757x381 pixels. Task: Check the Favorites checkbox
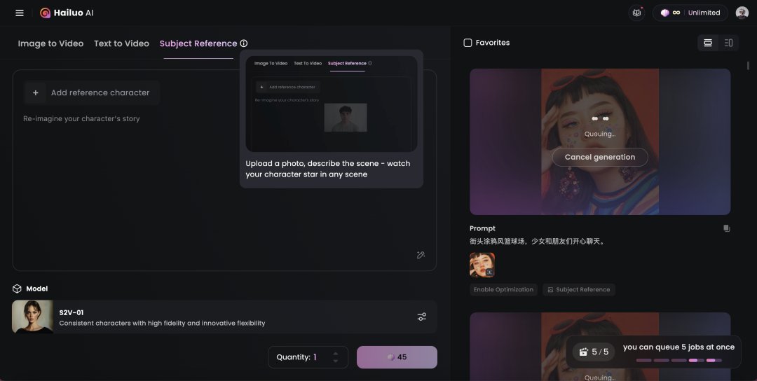point(468,43)
